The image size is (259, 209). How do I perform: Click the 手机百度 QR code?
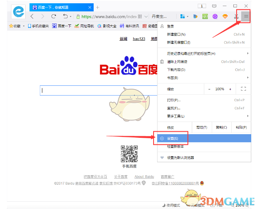click(x=129, y=154)
